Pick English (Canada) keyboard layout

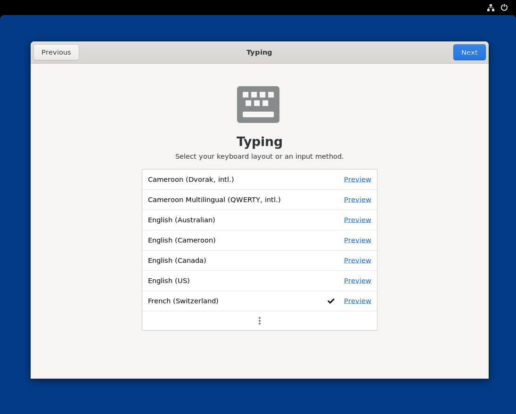[177, 260]
